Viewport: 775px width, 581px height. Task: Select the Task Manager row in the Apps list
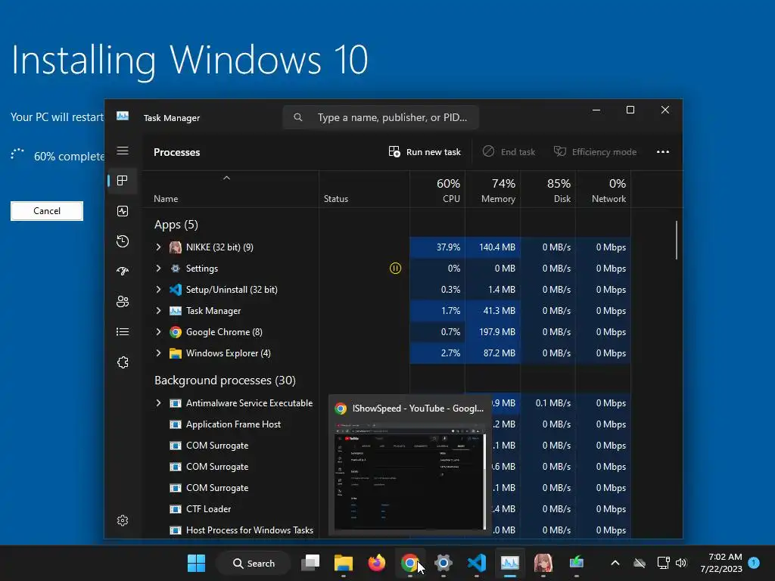coord(387,311)
